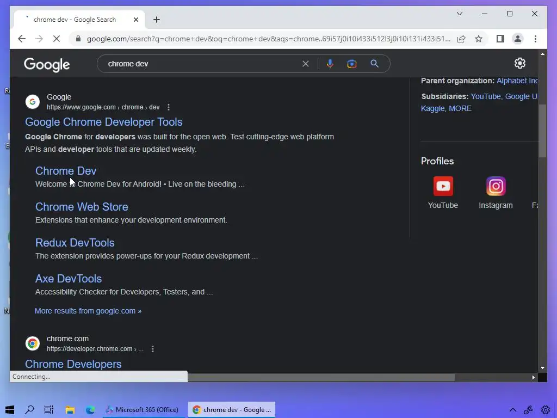Open YouTube profile
The width and height of the screenshot is (557, 418).
tap(443, 193)
